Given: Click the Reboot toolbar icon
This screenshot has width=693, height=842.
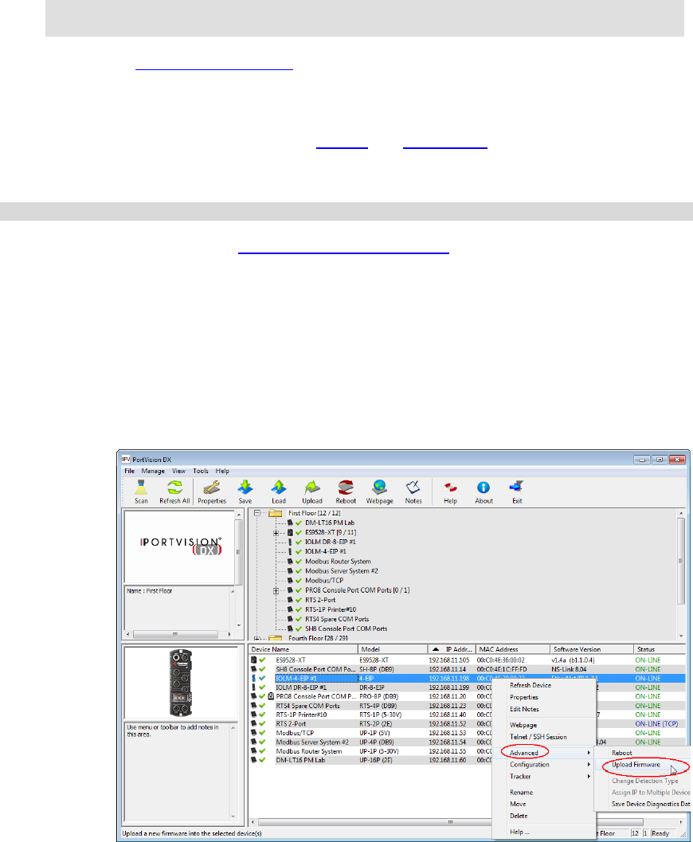Looking at the screenshot, I should click(346, 488).
